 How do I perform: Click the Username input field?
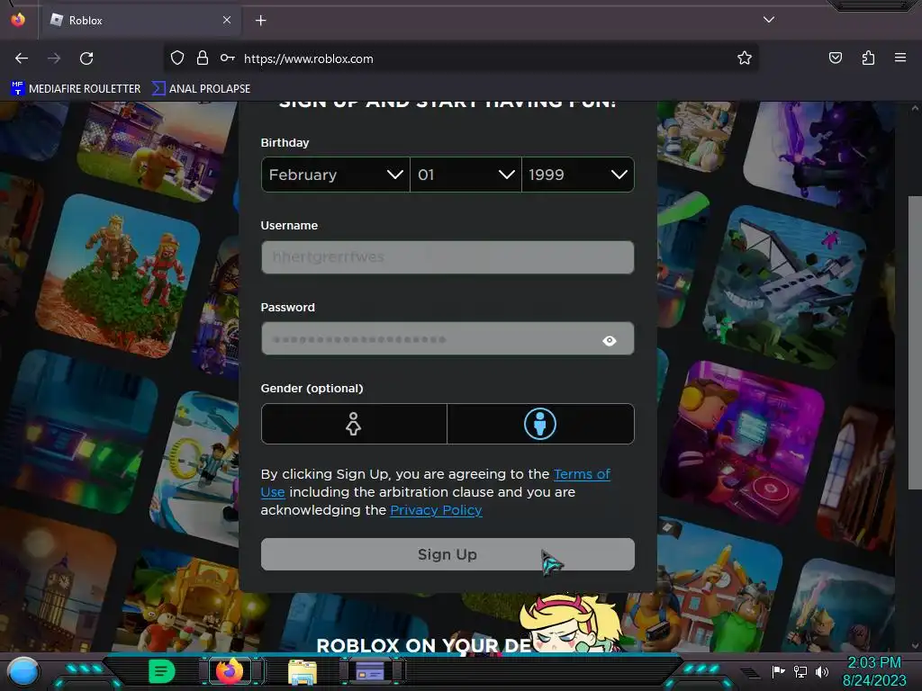tap(447, 257)
